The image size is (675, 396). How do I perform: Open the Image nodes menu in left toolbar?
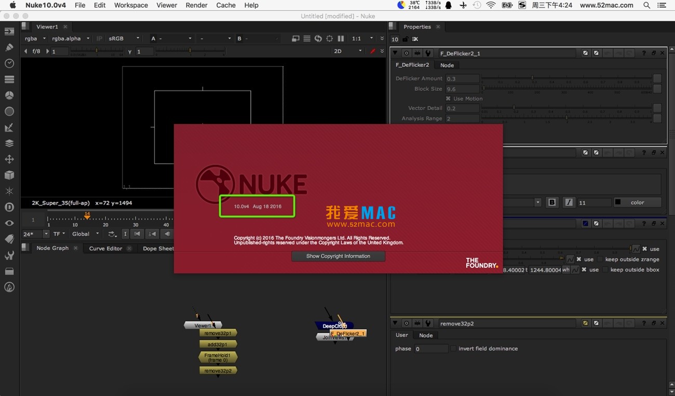(9, 31)
